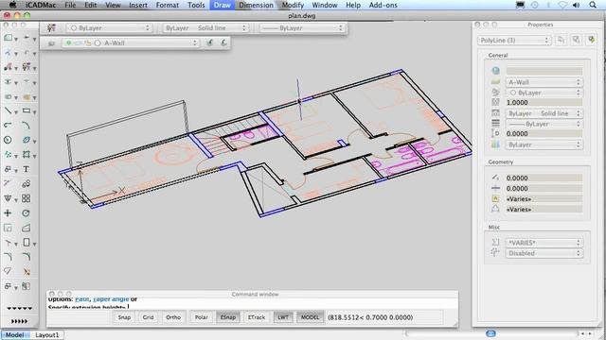606x340 pixels.
Task: Select the Circle drawing tool
Action: pyautogui.click(x=8, y=140)
